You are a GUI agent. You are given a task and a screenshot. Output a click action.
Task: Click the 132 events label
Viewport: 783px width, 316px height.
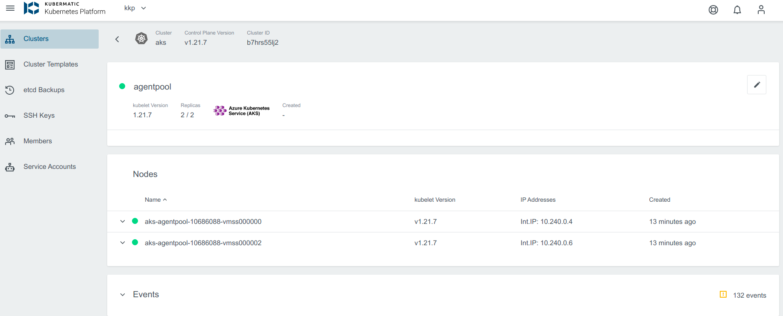[749, 295]
